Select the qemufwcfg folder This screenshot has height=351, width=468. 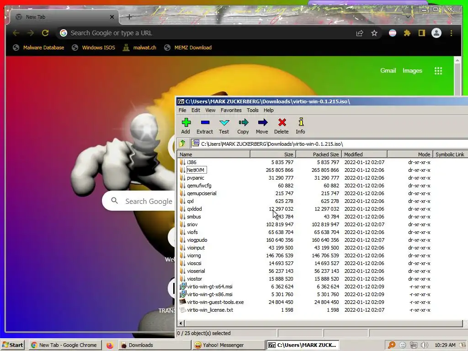coord(199,186)
